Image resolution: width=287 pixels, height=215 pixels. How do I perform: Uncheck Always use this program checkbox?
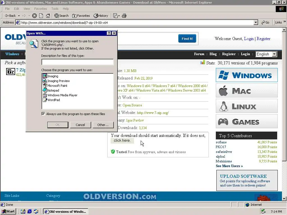click(43, 114)
